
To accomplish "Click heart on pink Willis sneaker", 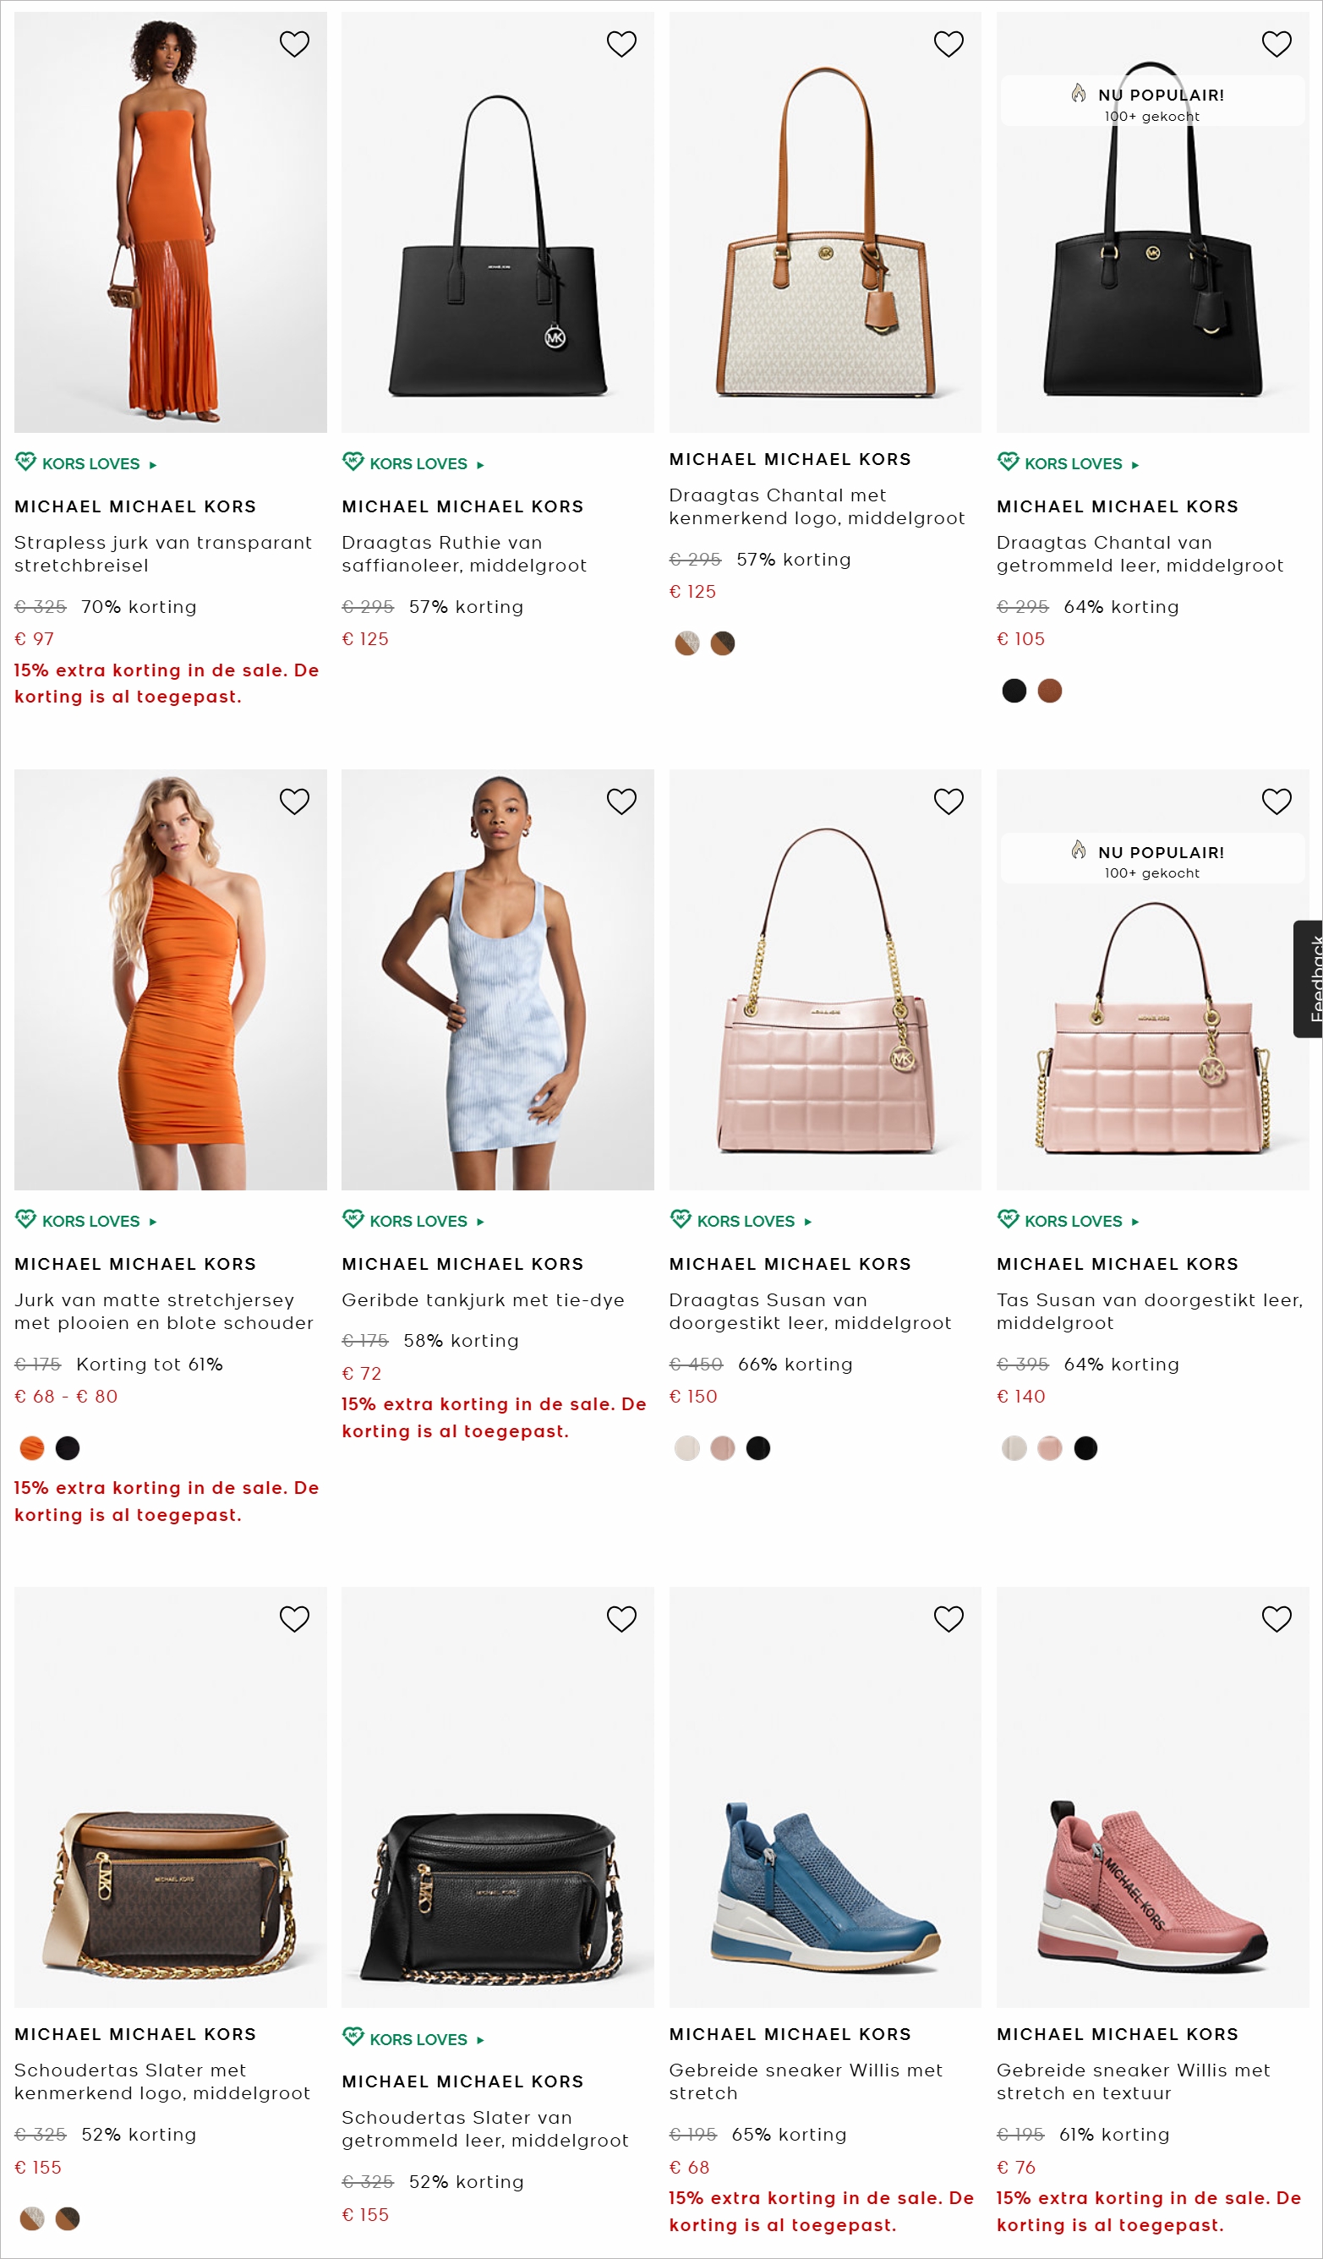I will point(1277,1619).
